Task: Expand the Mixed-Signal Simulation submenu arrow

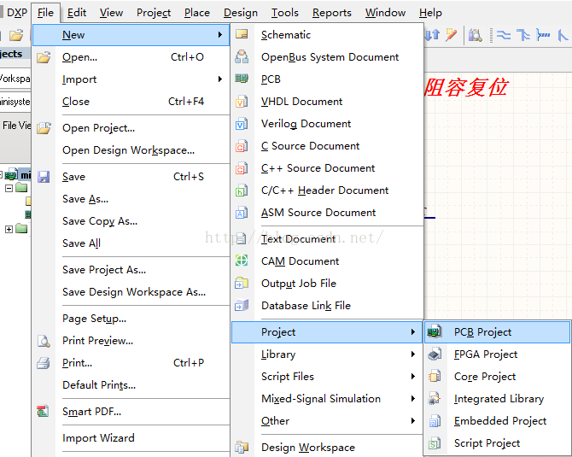Action: click(413, 399)
